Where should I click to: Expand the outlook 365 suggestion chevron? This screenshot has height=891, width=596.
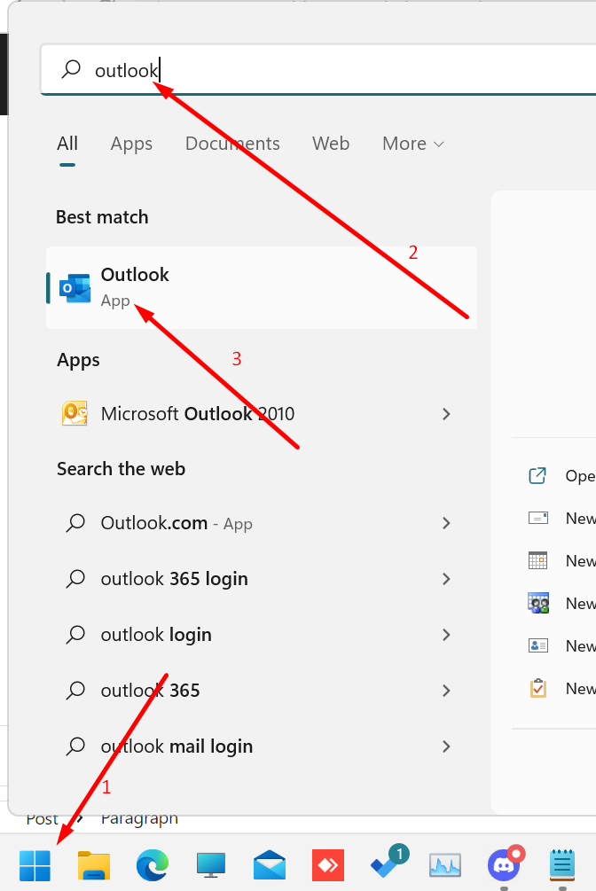tap(446, 691)
